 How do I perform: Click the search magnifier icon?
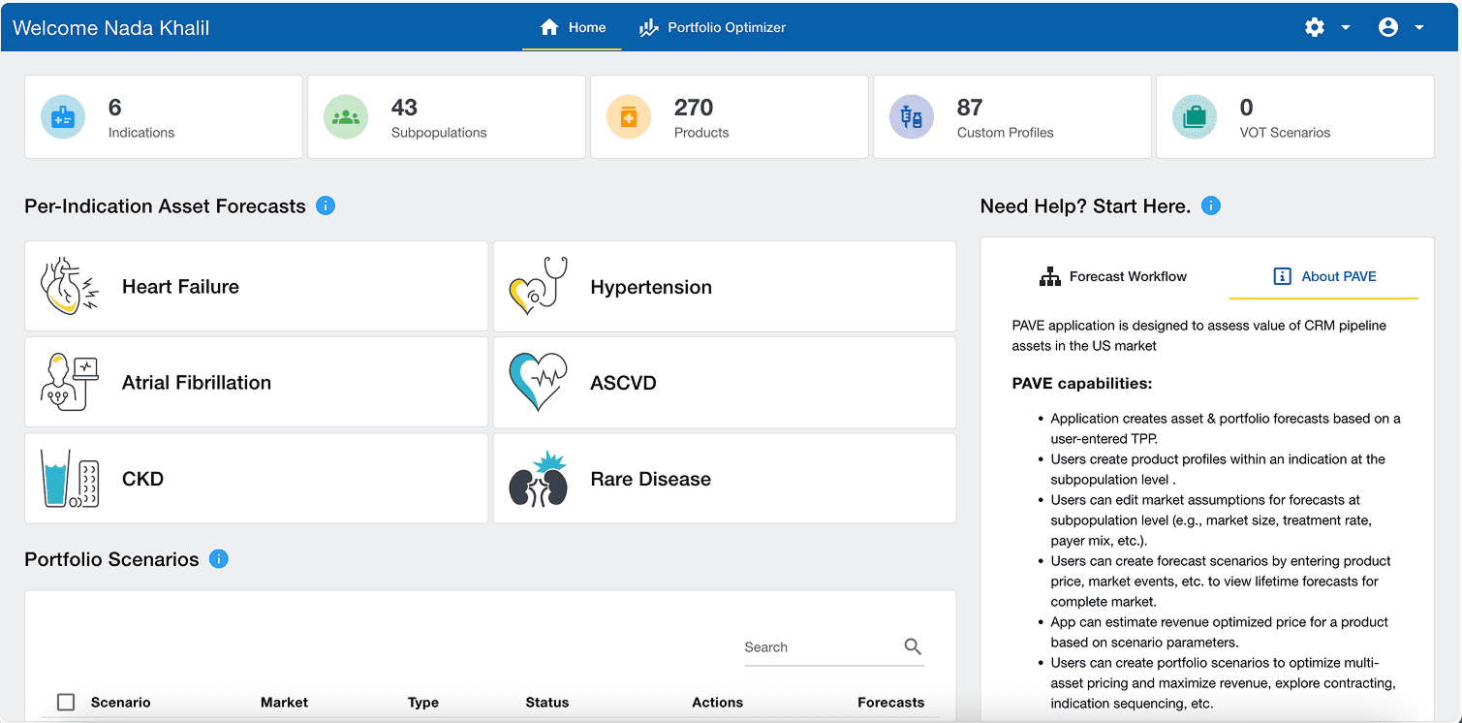(912, 645)
